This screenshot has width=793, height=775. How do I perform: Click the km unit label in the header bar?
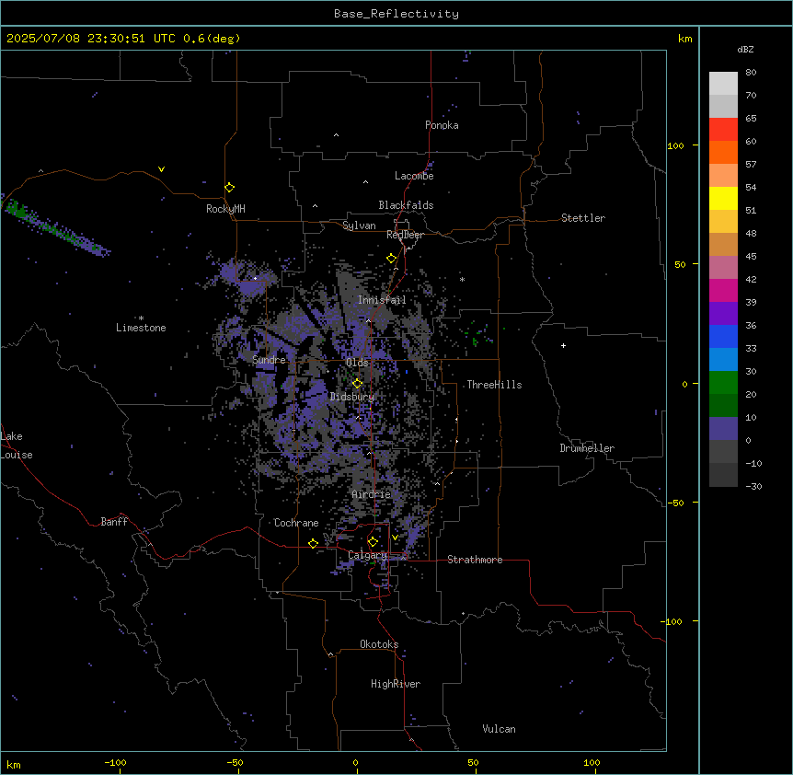coord(685,39)
